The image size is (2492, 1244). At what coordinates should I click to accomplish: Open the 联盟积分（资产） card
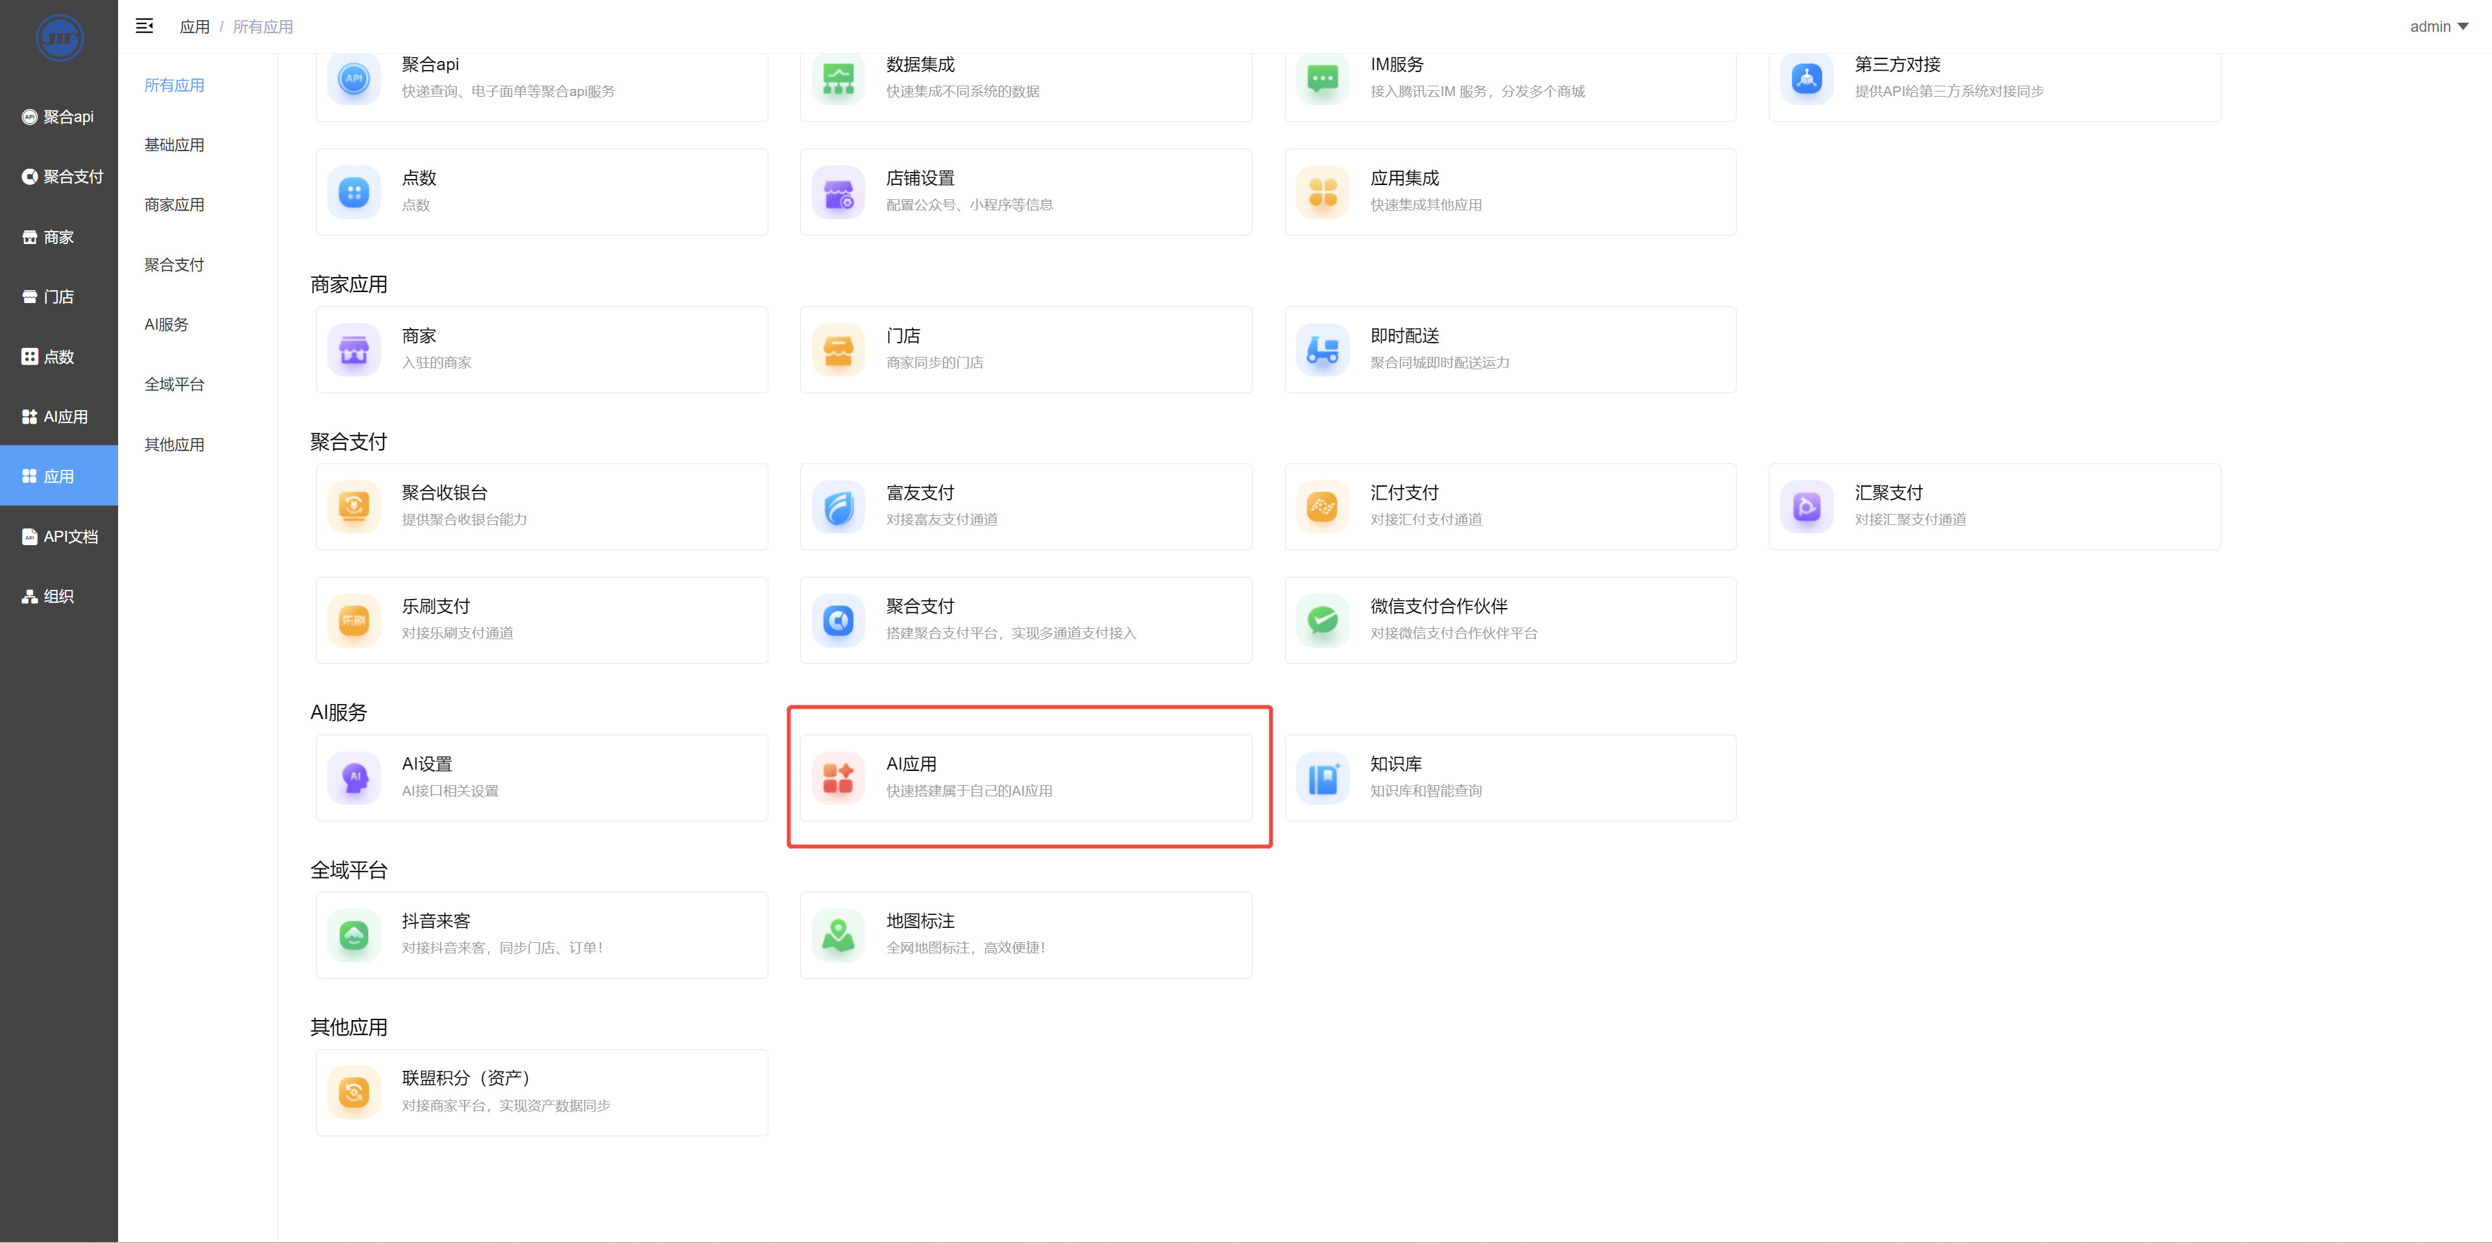[x=542, y=1091]
